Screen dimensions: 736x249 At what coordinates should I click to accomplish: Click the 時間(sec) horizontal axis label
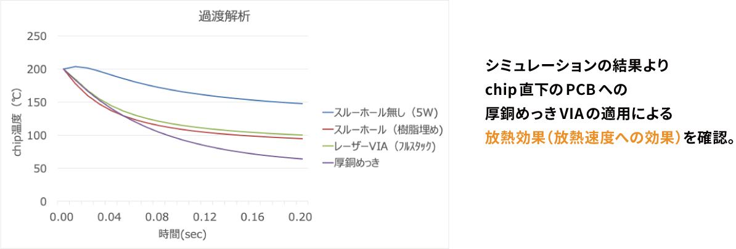click(183, 232)
